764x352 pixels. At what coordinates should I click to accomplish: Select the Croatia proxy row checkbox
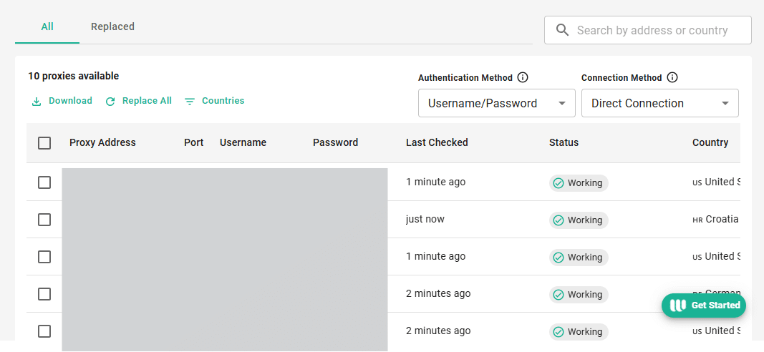(x=44, y=220)
